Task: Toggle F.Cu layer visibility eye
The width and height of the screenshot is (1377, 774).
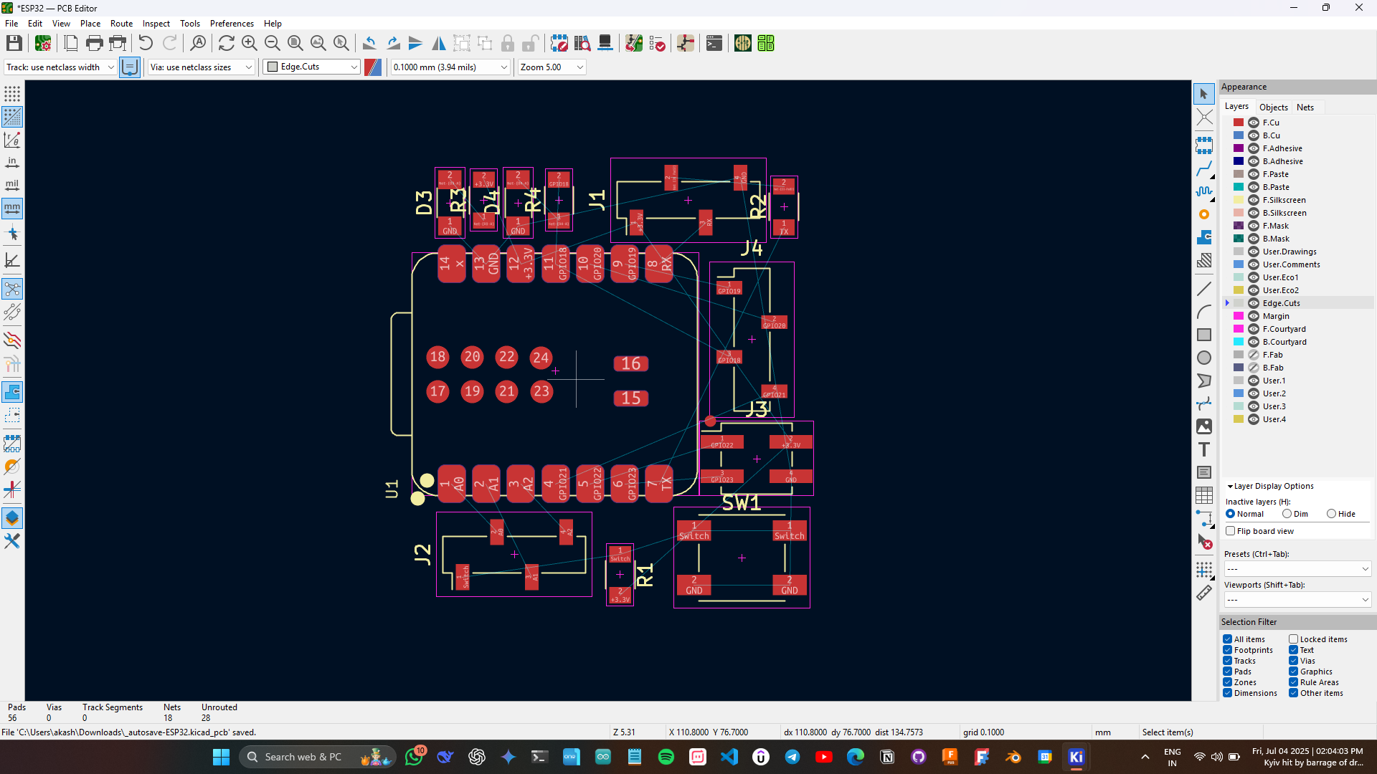Action: coord(1254,123)
